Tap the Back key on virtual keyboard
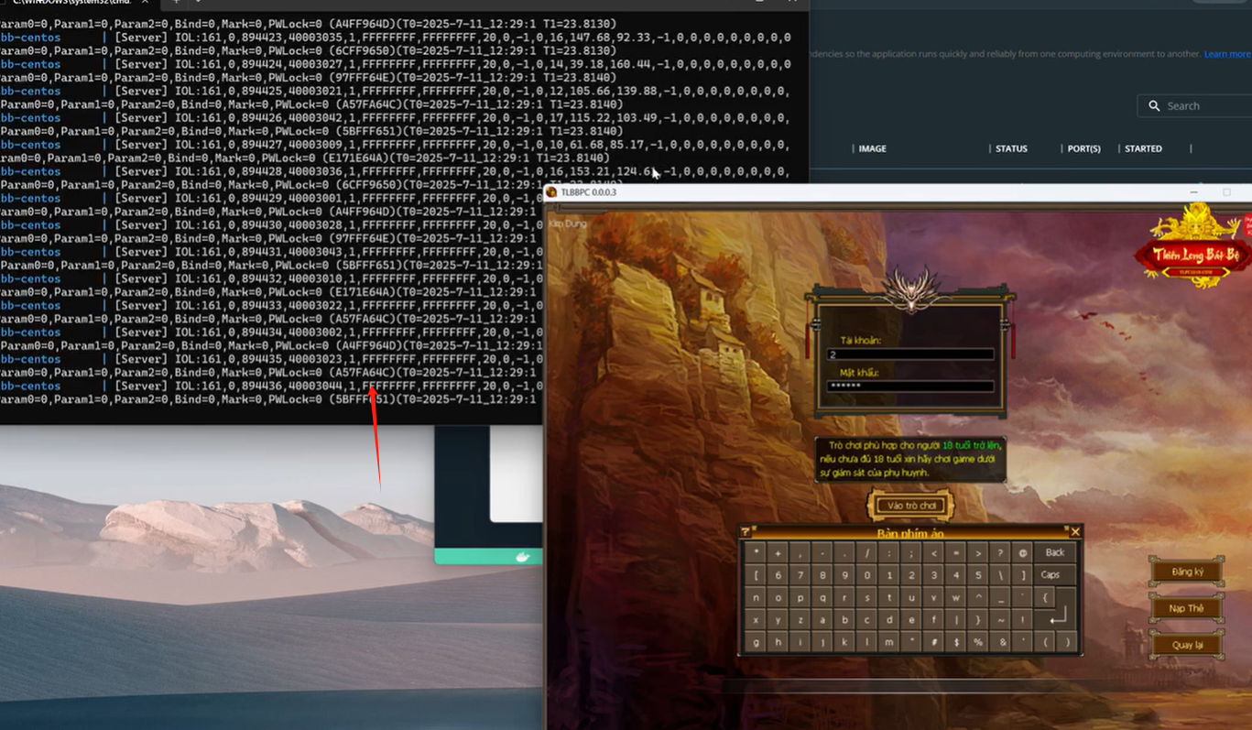 (x=1055, y=552)
